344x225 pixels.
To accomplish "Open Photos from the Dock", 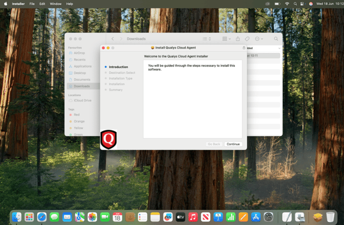I will (92, 217).
